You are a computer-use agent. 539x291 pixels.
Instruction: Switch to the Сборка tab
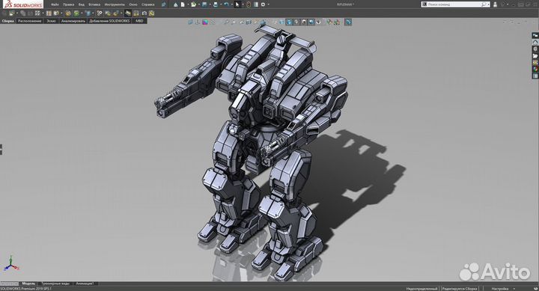coord(8,21)
